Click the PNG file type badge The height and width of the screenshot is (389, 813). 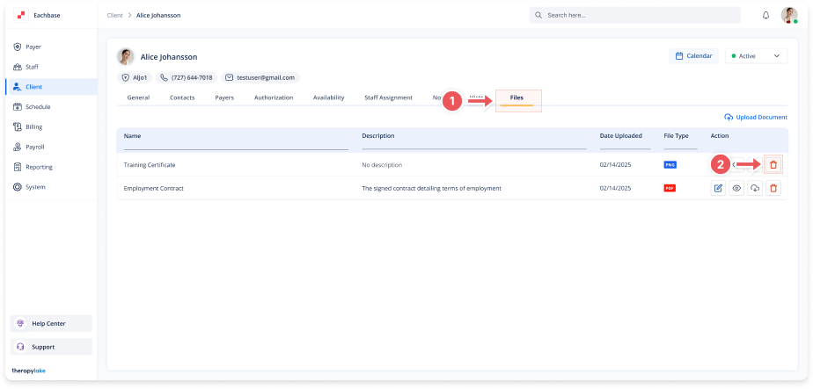(x=670, y=165)
